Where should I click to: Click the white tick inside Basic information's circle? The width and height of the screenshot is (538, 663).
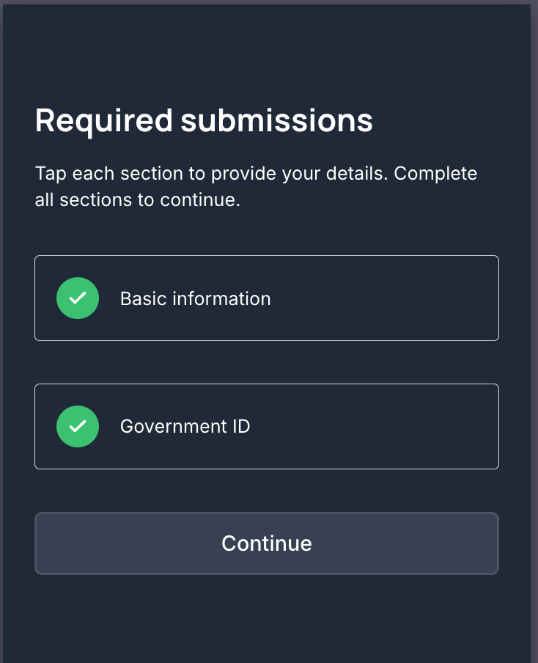coord(78,298)
